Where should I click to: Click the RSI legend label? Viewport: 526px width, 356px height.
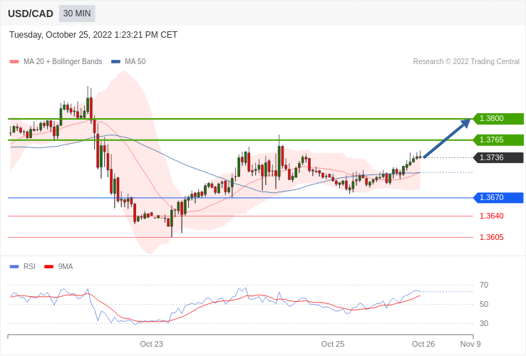[x=29, y=266]
